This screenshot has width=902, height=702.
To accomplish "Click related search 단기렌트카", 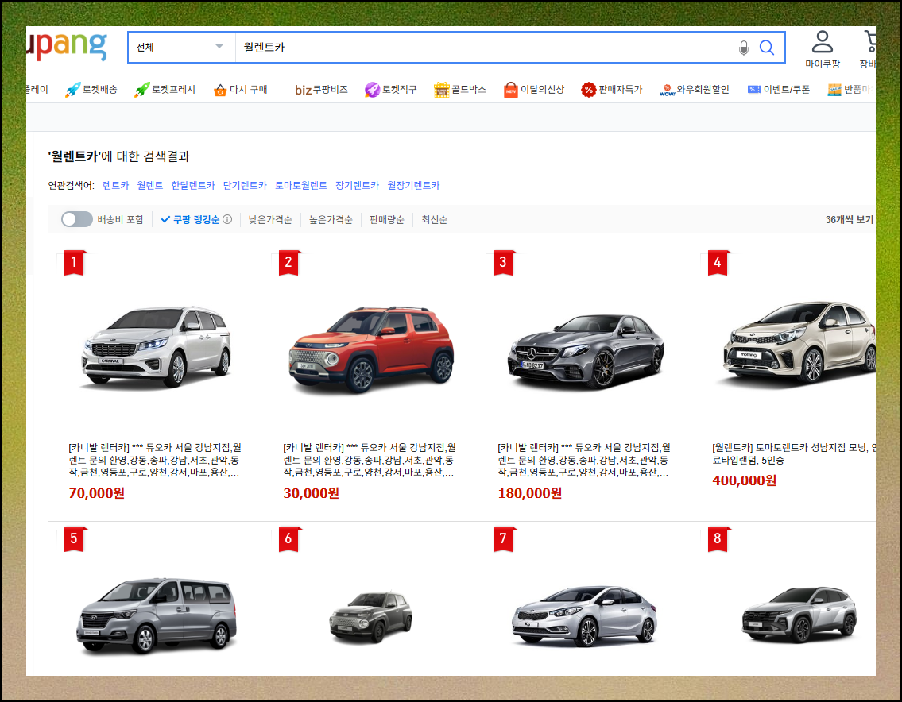I will [245, 185].
